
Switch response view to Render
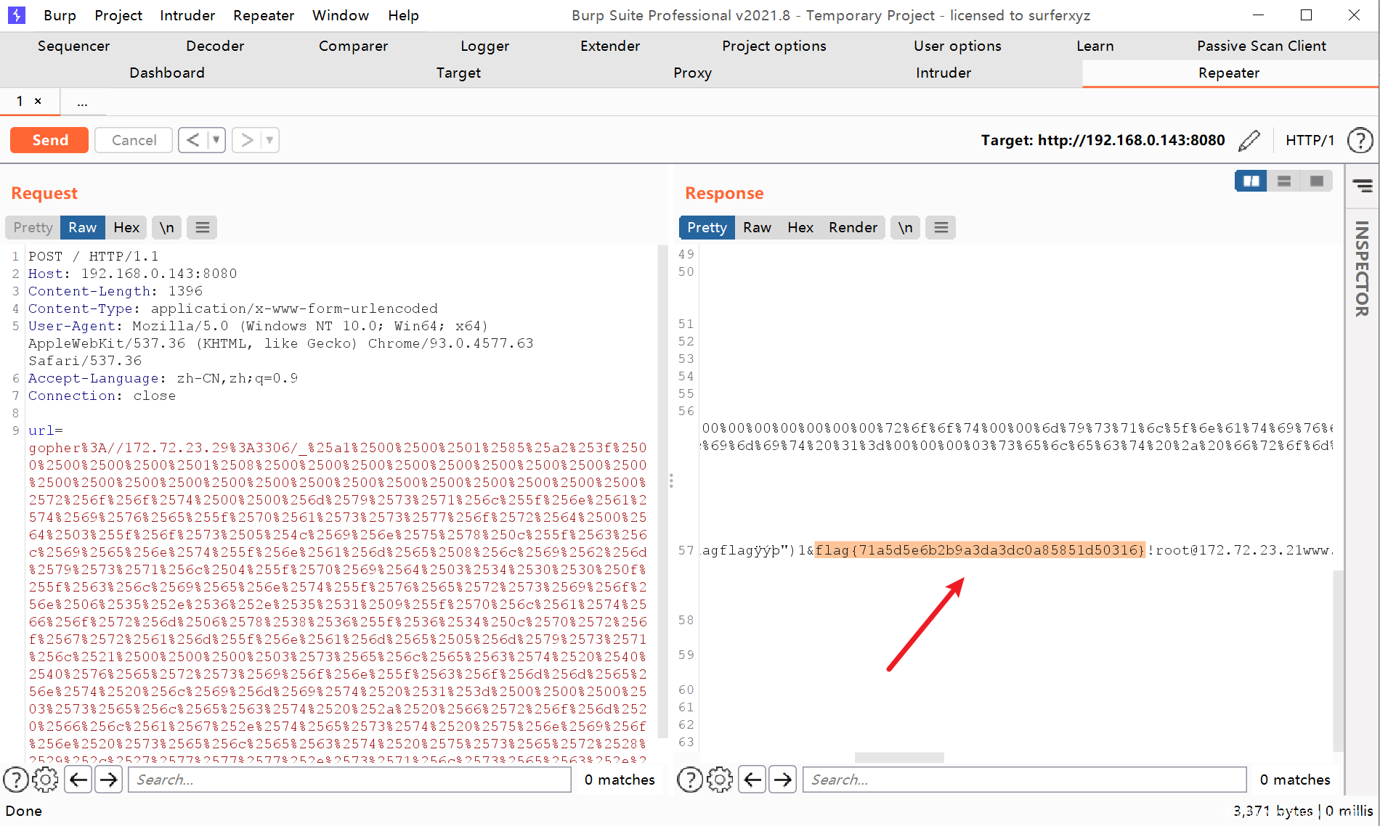click(x=853, y=228)
